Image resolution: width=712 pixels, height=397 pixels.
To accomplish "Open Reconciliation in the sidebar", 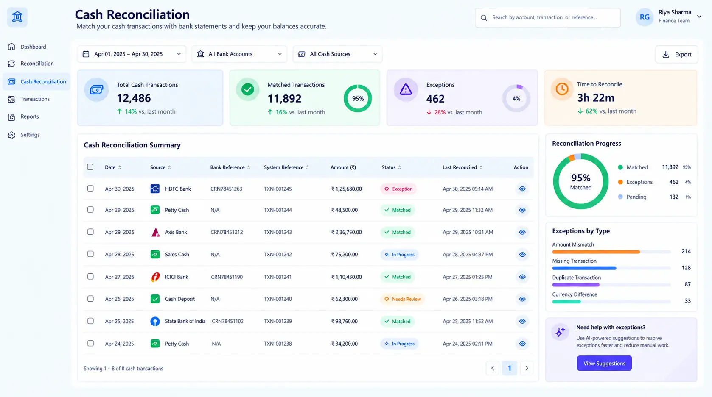I will 36,64.
